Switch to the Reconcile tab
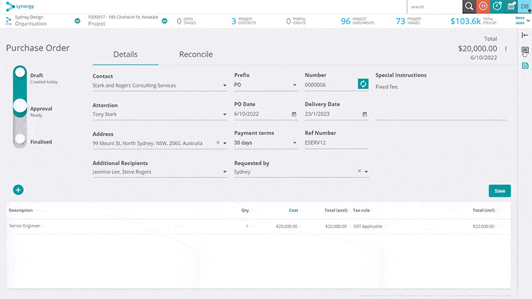This screenshot has height=299, width=532. [x=196, y=54]
